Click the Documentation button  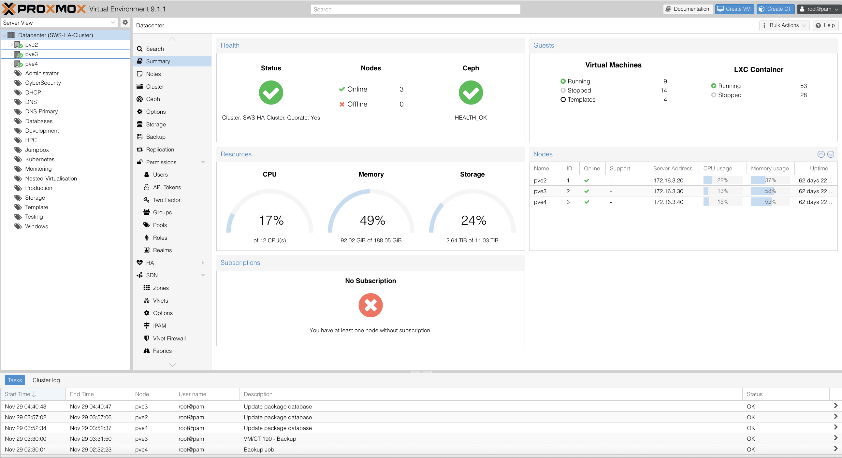(688, 9)
